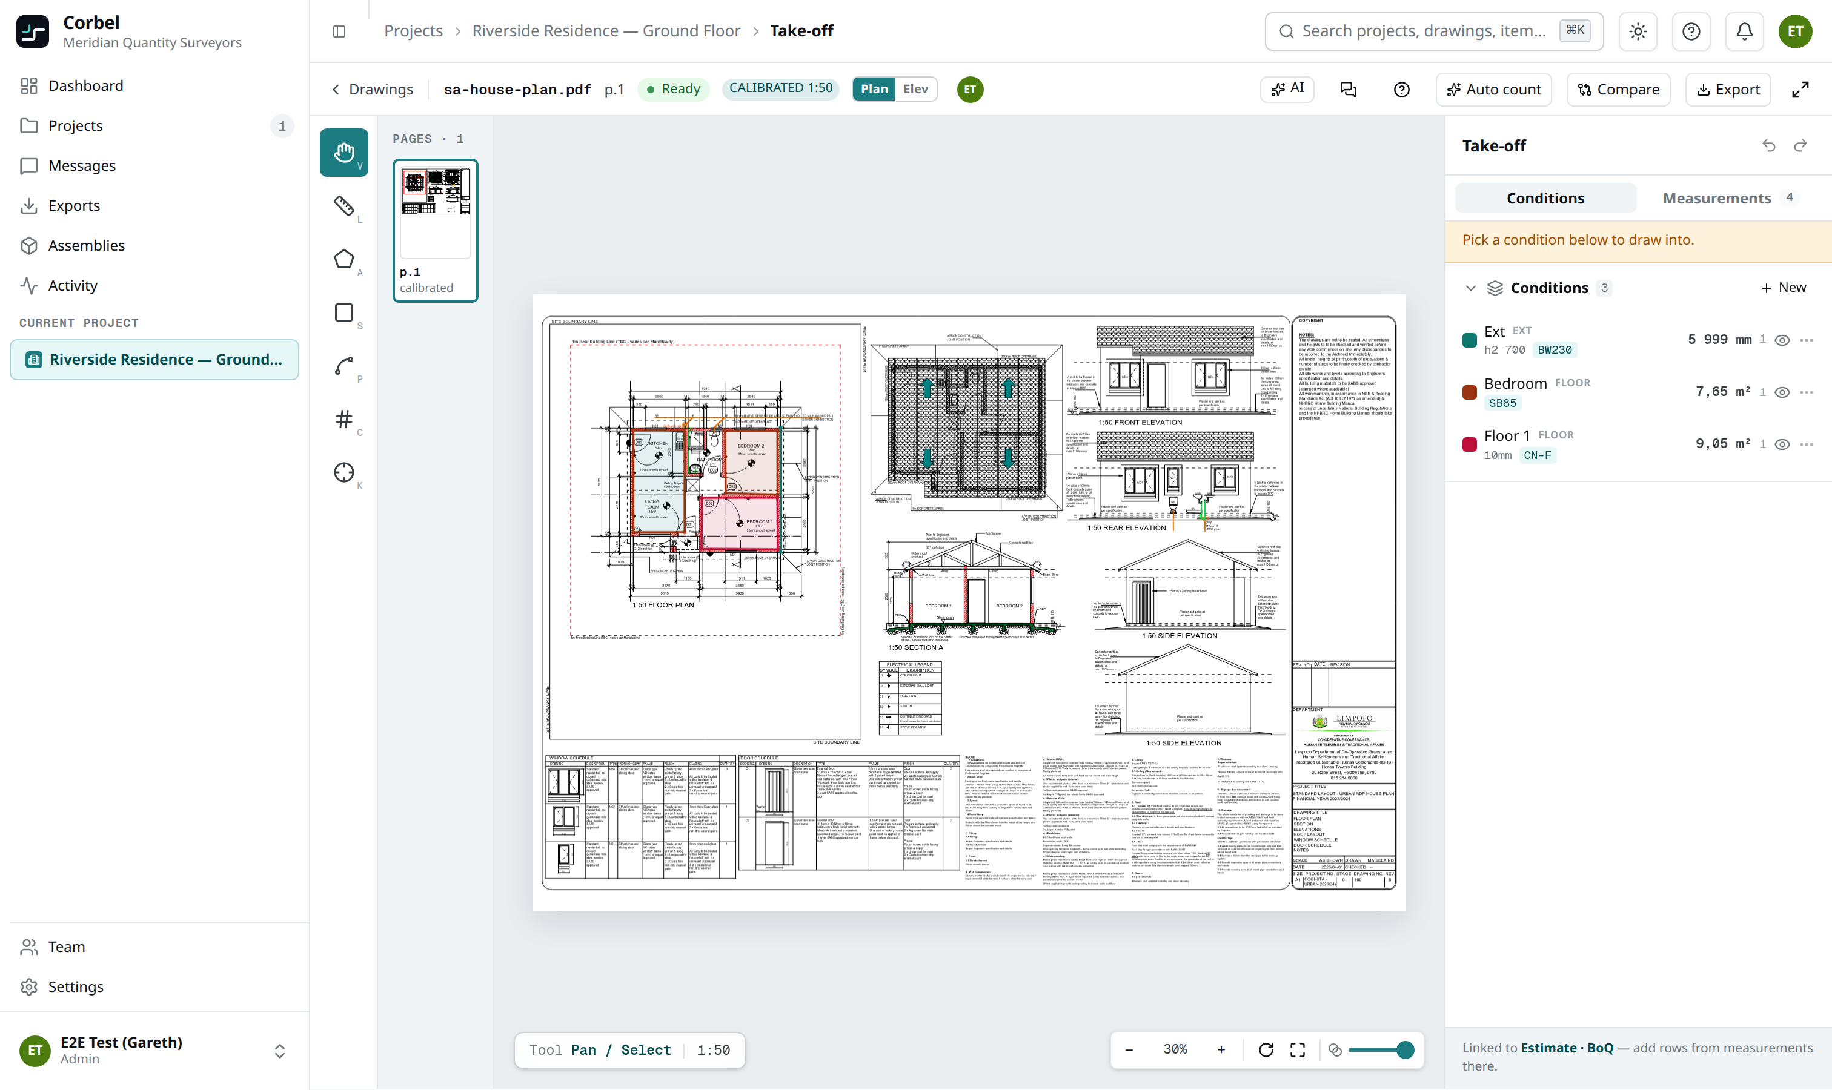Expand the E2E Test account switcher
This screenshot has width=1832, height=1090.
point(279,1051)
